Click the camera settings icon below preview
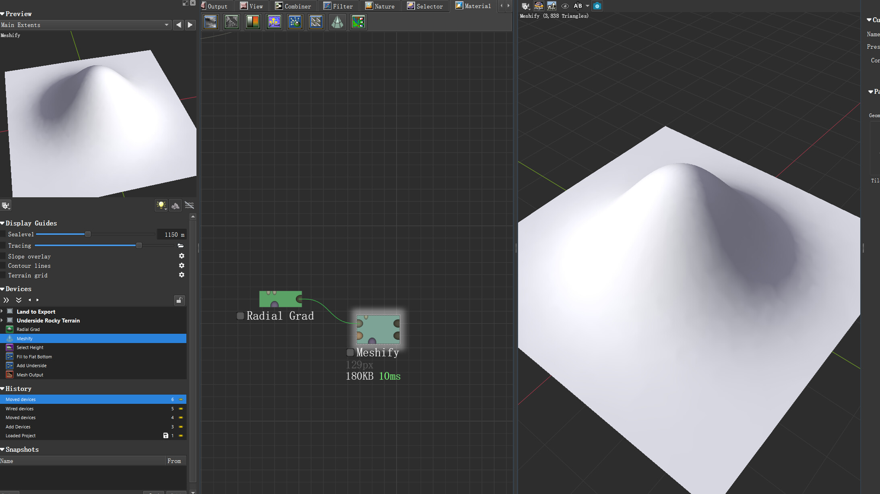This screenshot has width=880, height=494. [6, 206]
